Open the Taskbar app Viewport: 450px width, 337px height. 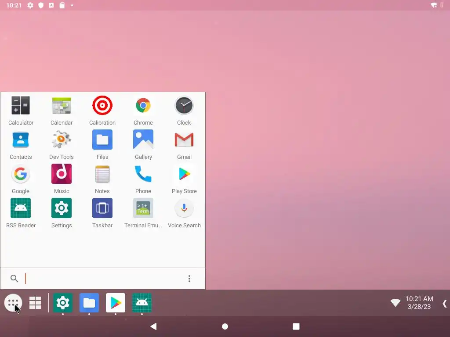(x=102, y=213)
